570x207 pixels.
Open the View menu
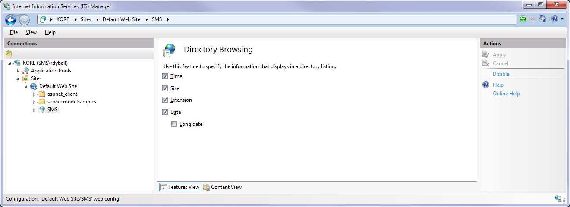pos(31,32)
